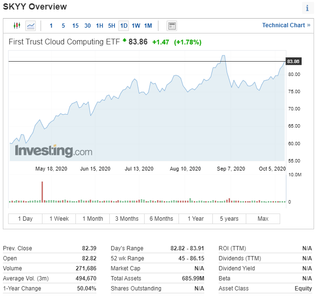Show the 3 Months range

(x=127, y=219)
